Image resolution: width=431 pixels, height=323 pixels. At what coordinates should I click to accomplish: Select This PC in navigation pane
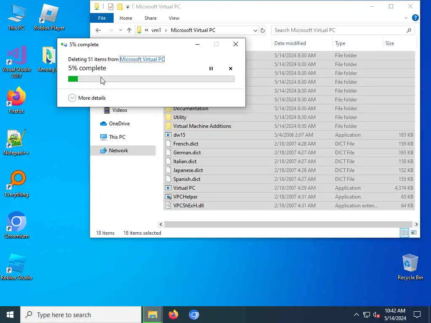coord(113,137)
